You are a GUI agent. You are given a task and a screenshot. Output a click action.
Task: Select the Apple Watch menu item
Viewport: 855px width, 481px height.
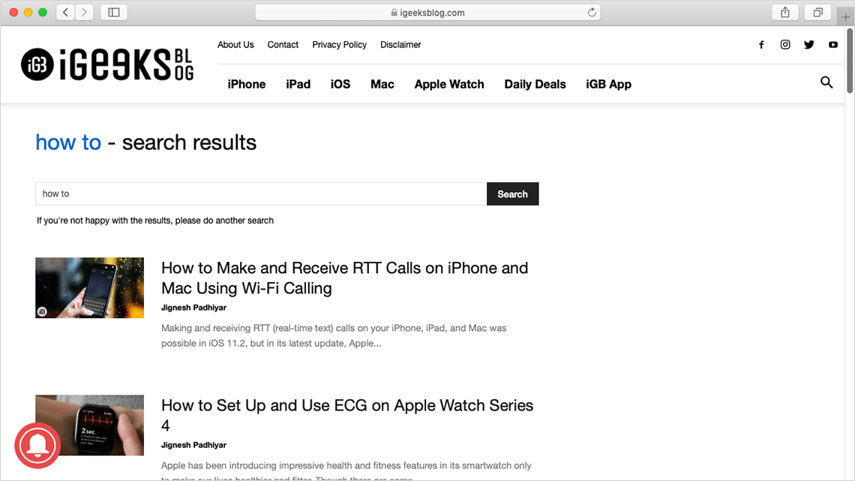(449, 84)
